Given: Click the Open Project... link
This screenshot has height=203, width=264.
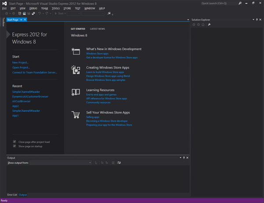Looking at the screenshot, I should point(21,67).
